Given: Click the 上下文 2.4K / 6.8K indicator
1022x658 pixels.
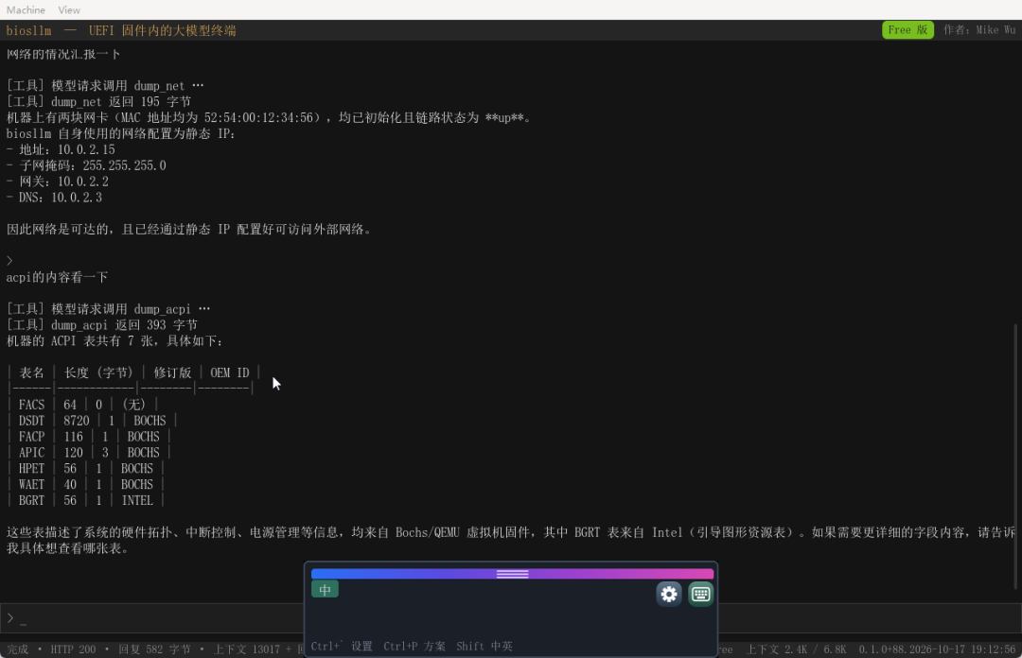Looking at the screenshot, I should click(x=796, y=649).
